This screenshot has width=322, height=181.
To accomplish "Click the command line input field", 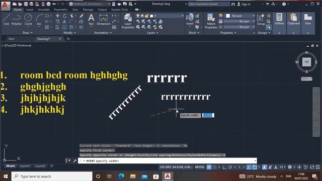I will coord(168,161).
